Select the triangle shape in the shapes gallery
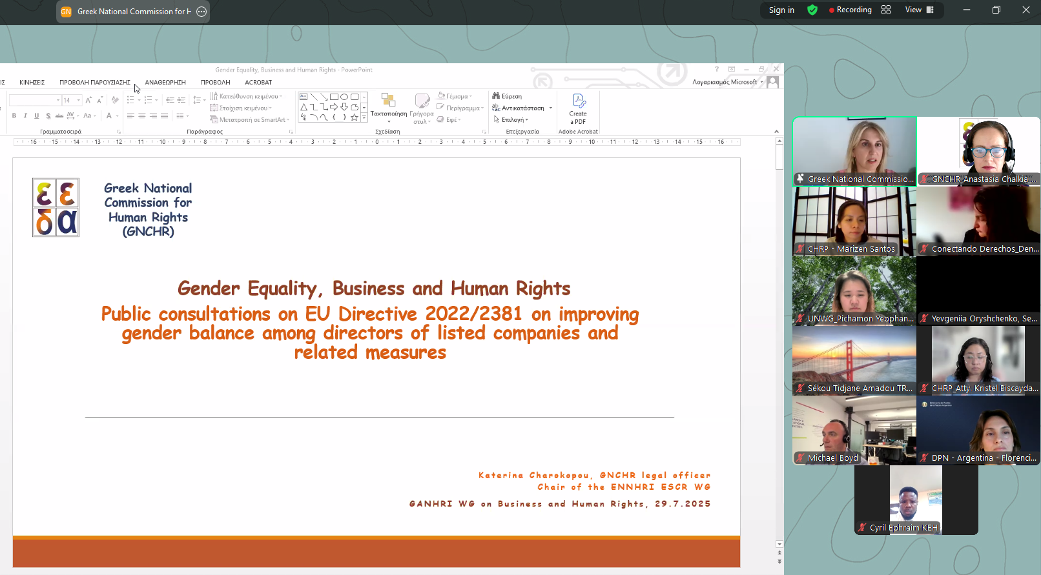 [x=304, y=107]
